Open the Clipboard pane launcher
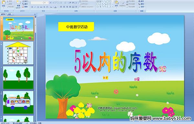 point(13,11)
